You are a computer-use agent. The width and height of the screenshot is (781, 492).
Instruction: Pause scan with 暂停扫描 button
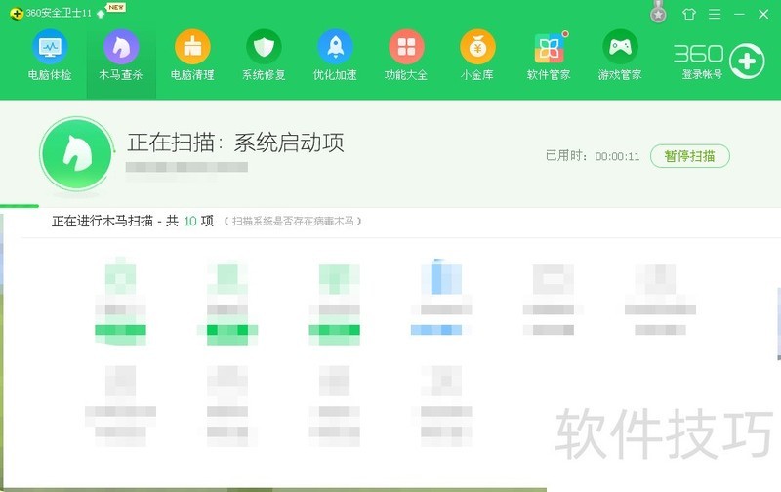690,156
